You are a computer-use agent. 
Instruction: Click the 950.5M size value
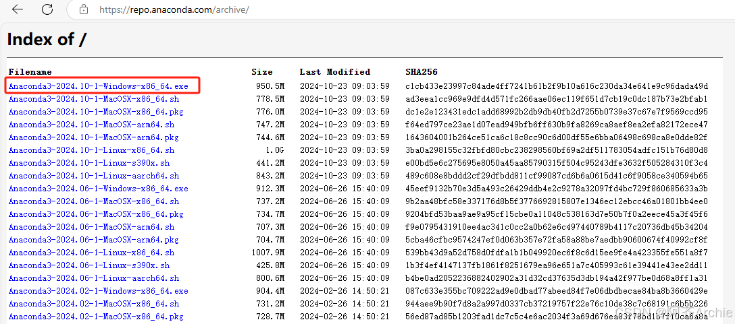pos(270,86)
